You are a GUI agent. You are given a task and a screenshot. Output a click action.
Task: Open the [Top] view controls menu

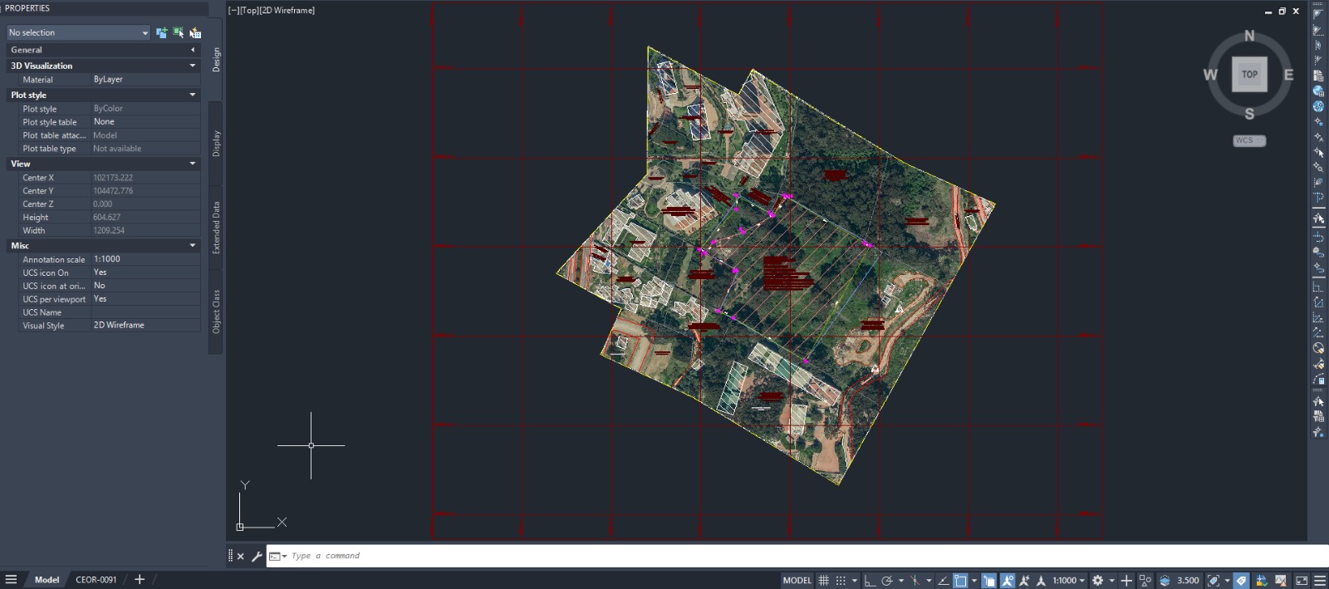(248, 11)
